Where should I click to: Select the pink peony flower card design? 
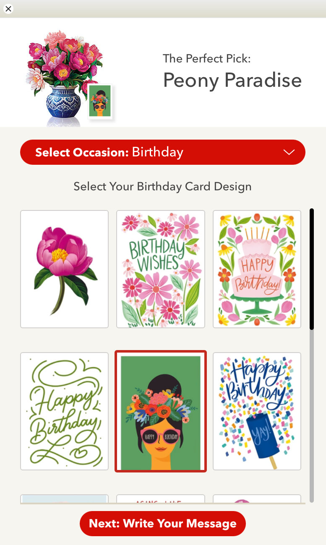pos(64,269)
